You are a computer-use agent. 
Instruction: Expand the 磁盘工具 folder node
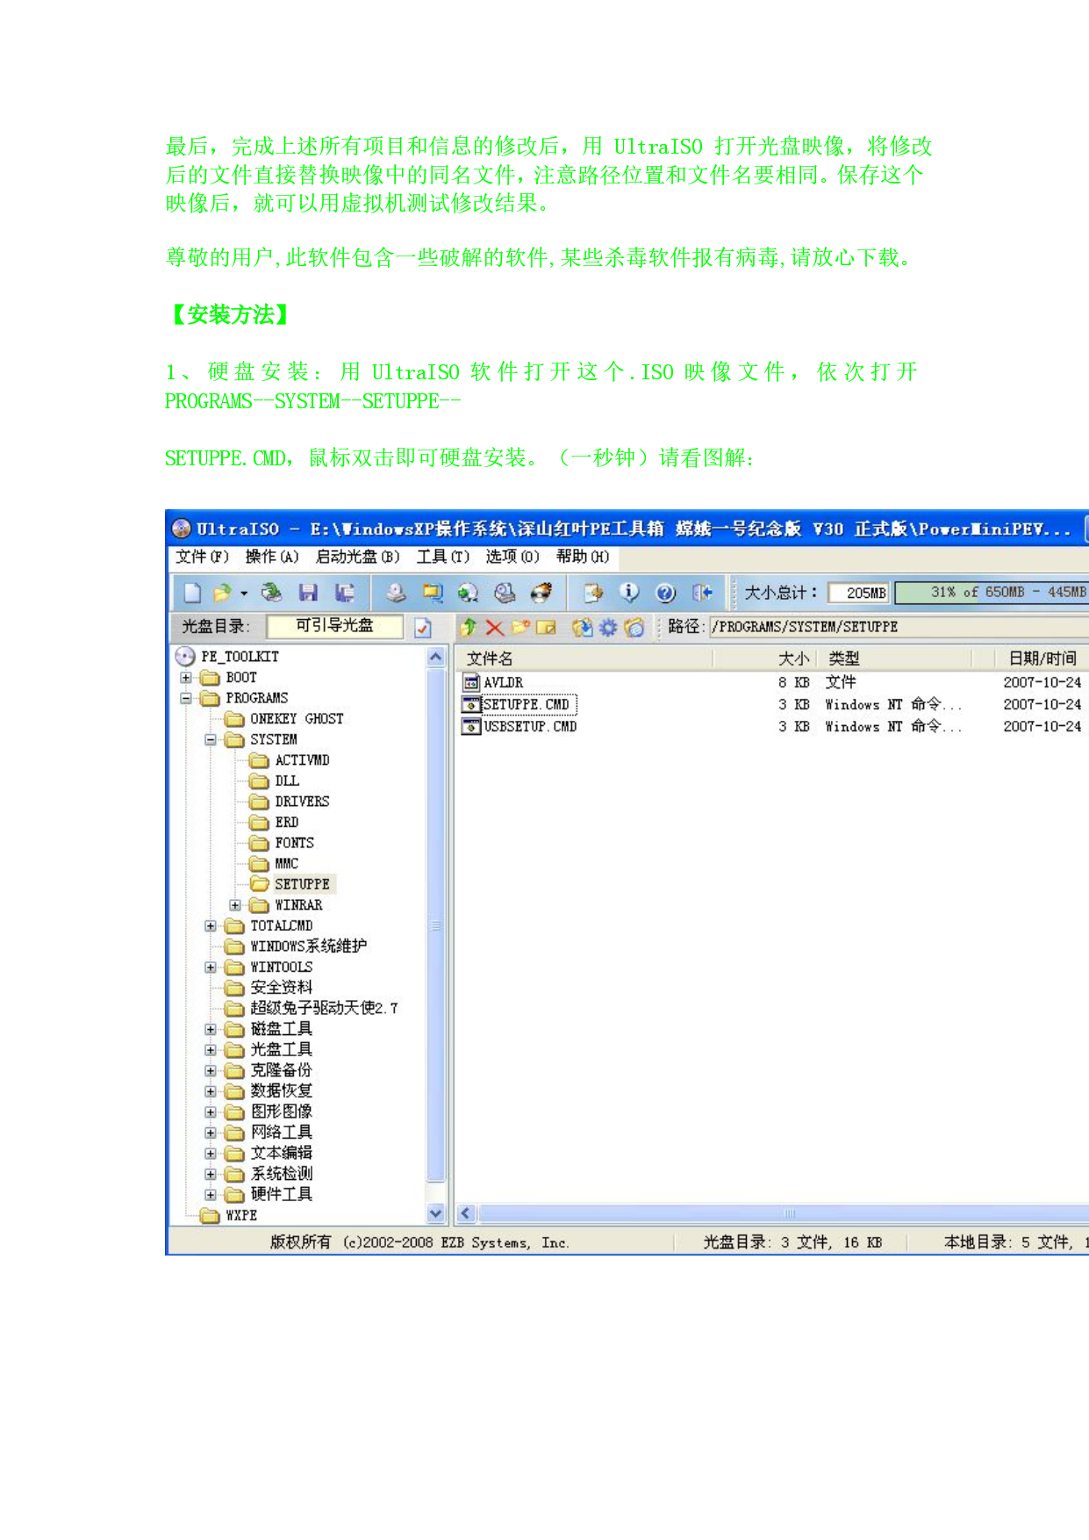(x=211, y=1029)
